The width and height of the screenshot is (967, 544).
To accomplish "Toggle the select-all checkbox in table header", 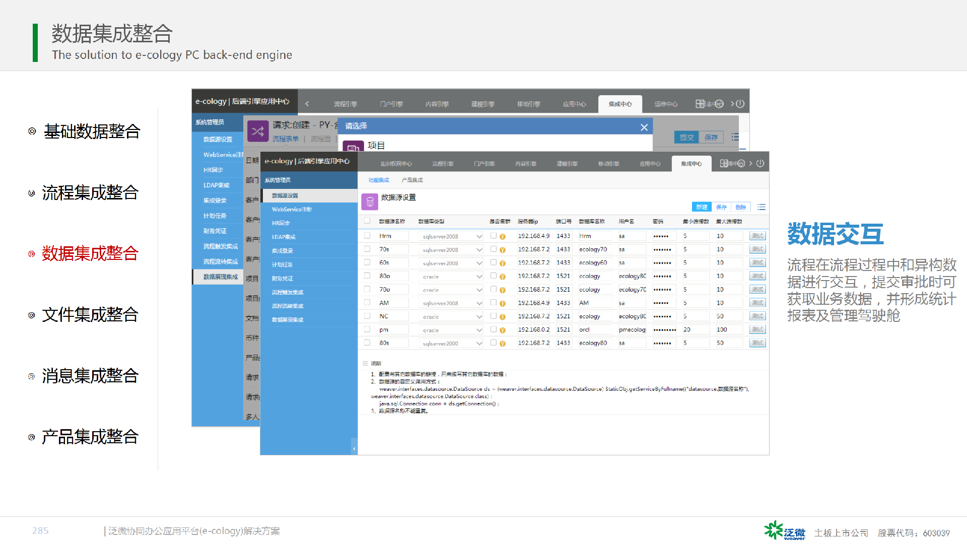I will click(367, 221).
